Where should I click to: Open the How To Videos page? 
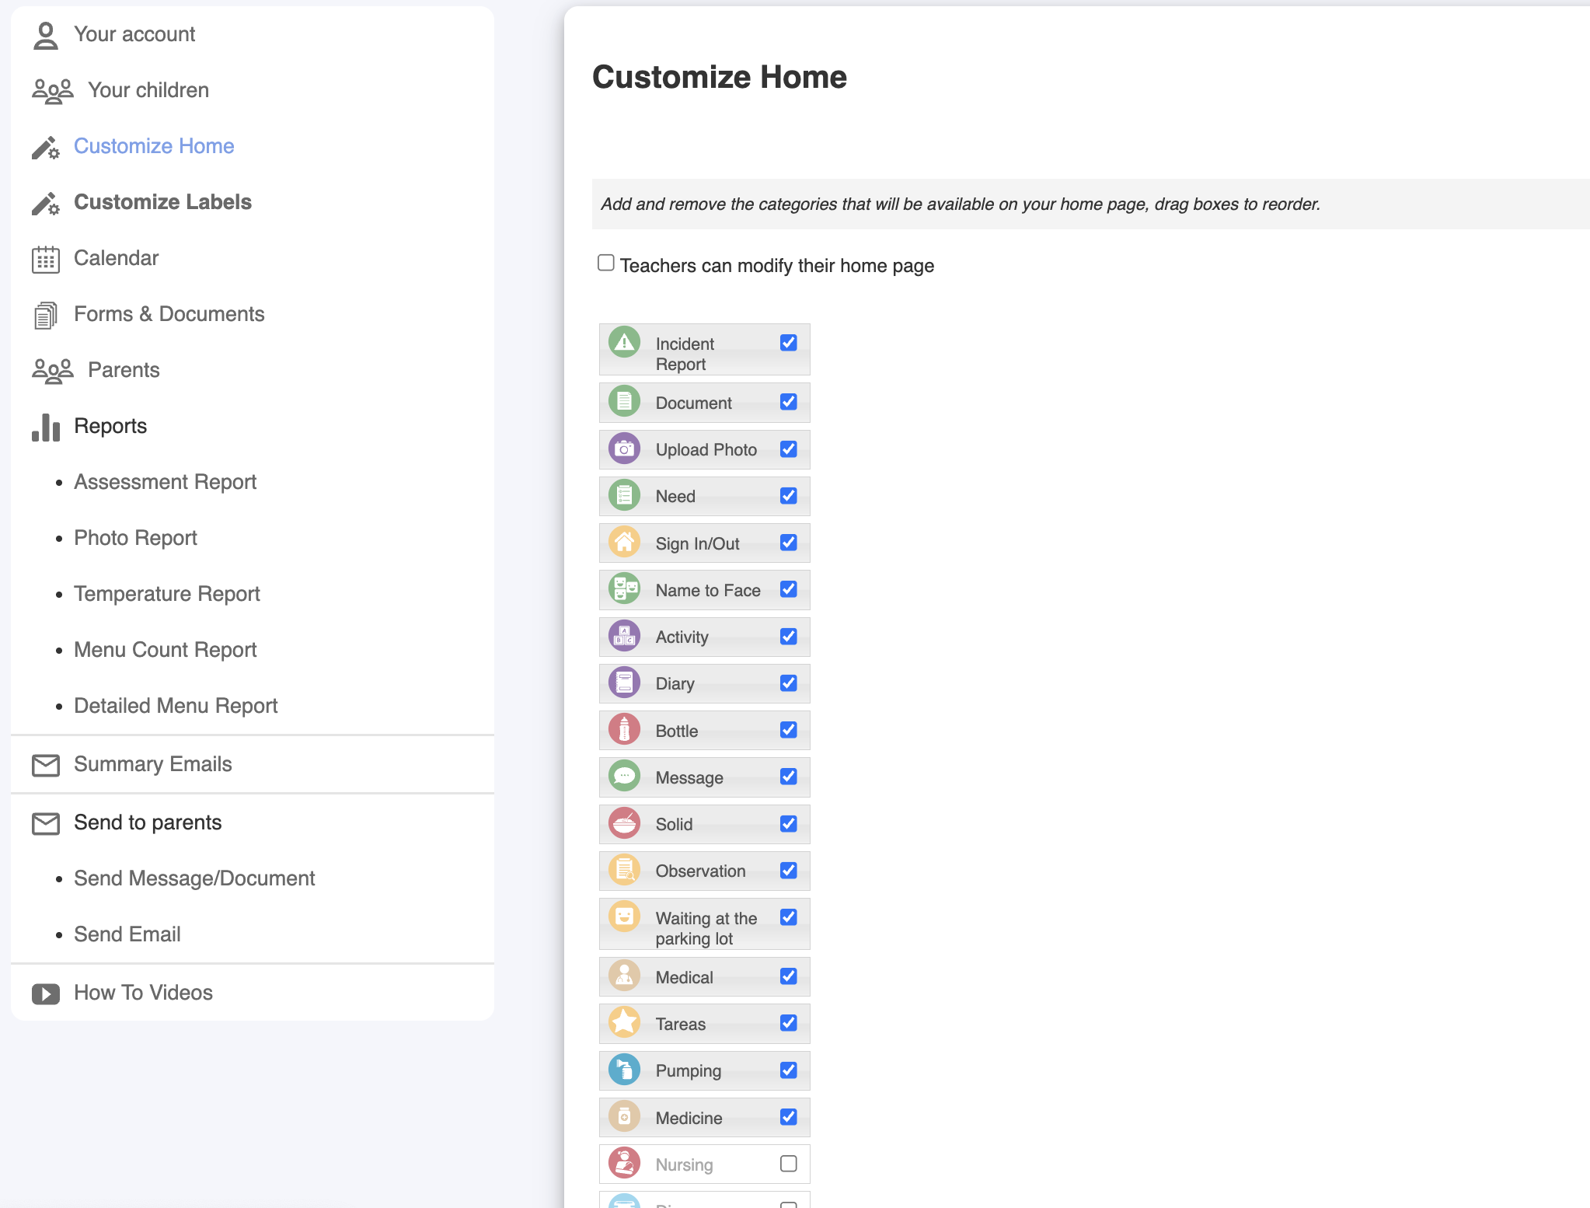143,993
